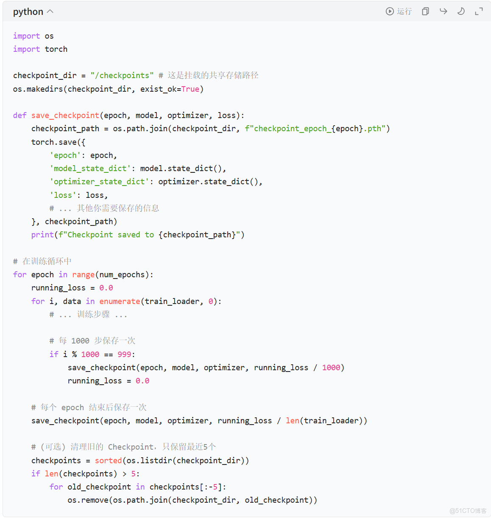Viewport: 491px width, 518px height.
Task: Click the save_checkpoint call with len(train_loader)
Action: click(x=199, y=421)
